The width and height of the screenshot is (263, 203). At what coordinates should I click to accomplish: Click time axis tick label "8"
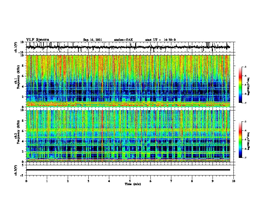click(x=192, y=181)
